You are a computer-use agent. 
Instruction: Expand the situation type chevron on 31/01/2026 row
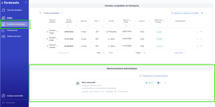pos(57,39)
